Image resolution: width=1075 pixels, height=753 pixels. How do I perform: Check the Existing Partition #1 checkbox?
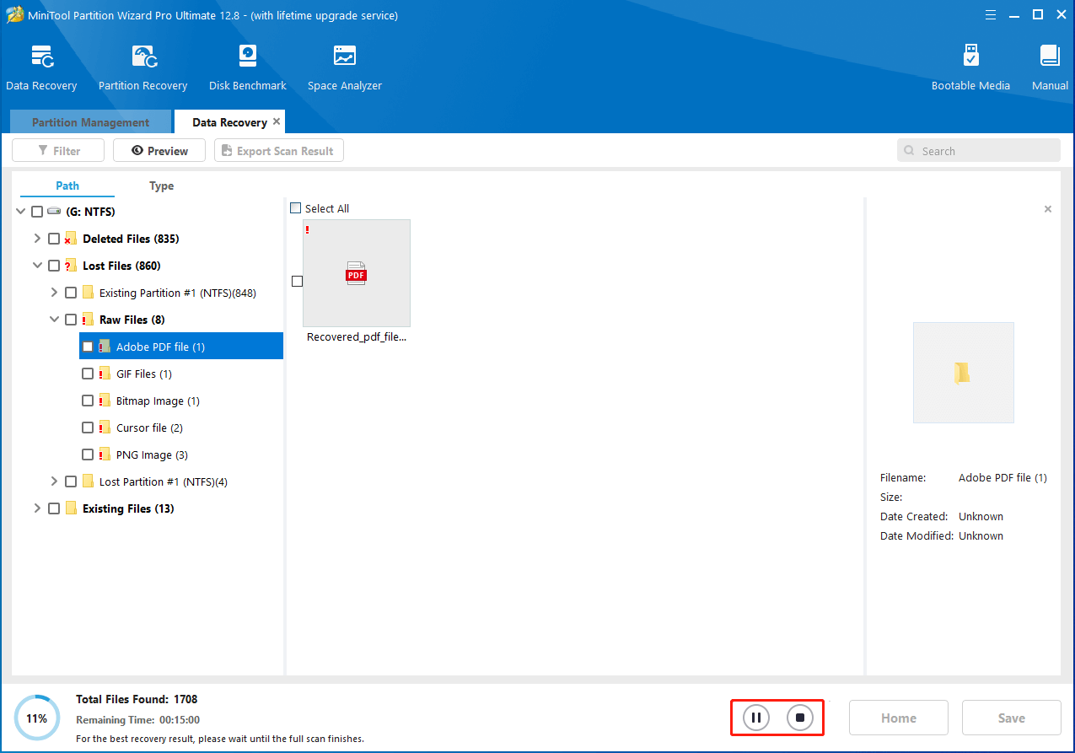click(71, 293)
